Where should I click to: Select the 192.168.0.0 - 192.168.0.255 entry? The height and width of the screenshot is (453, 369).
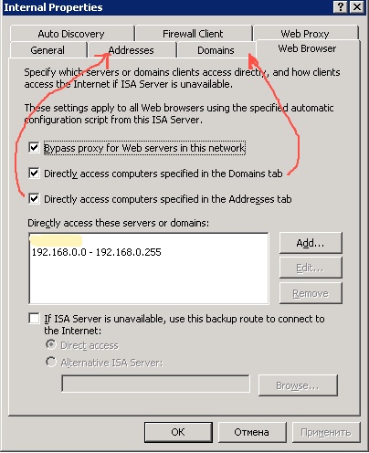[97, 252]
